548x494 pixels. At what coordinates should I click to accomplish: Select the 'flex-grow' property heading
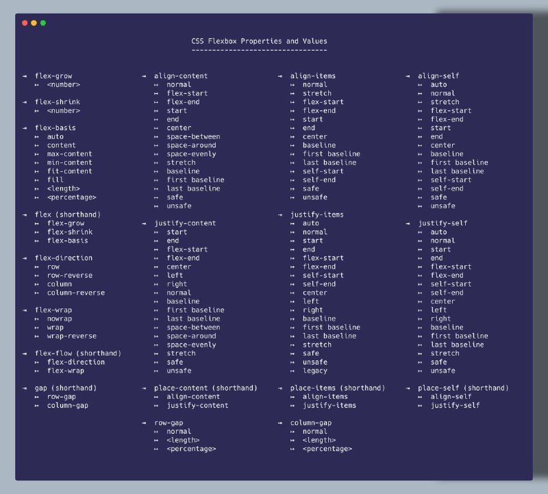(53, 76)
